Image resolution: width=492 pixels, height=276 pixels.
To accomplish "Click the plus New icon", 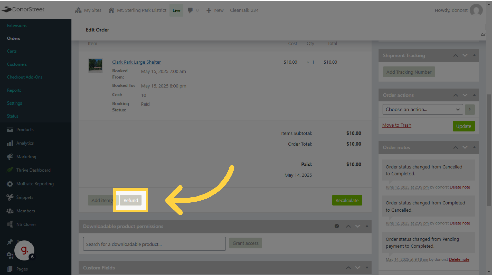I will 209,10.
